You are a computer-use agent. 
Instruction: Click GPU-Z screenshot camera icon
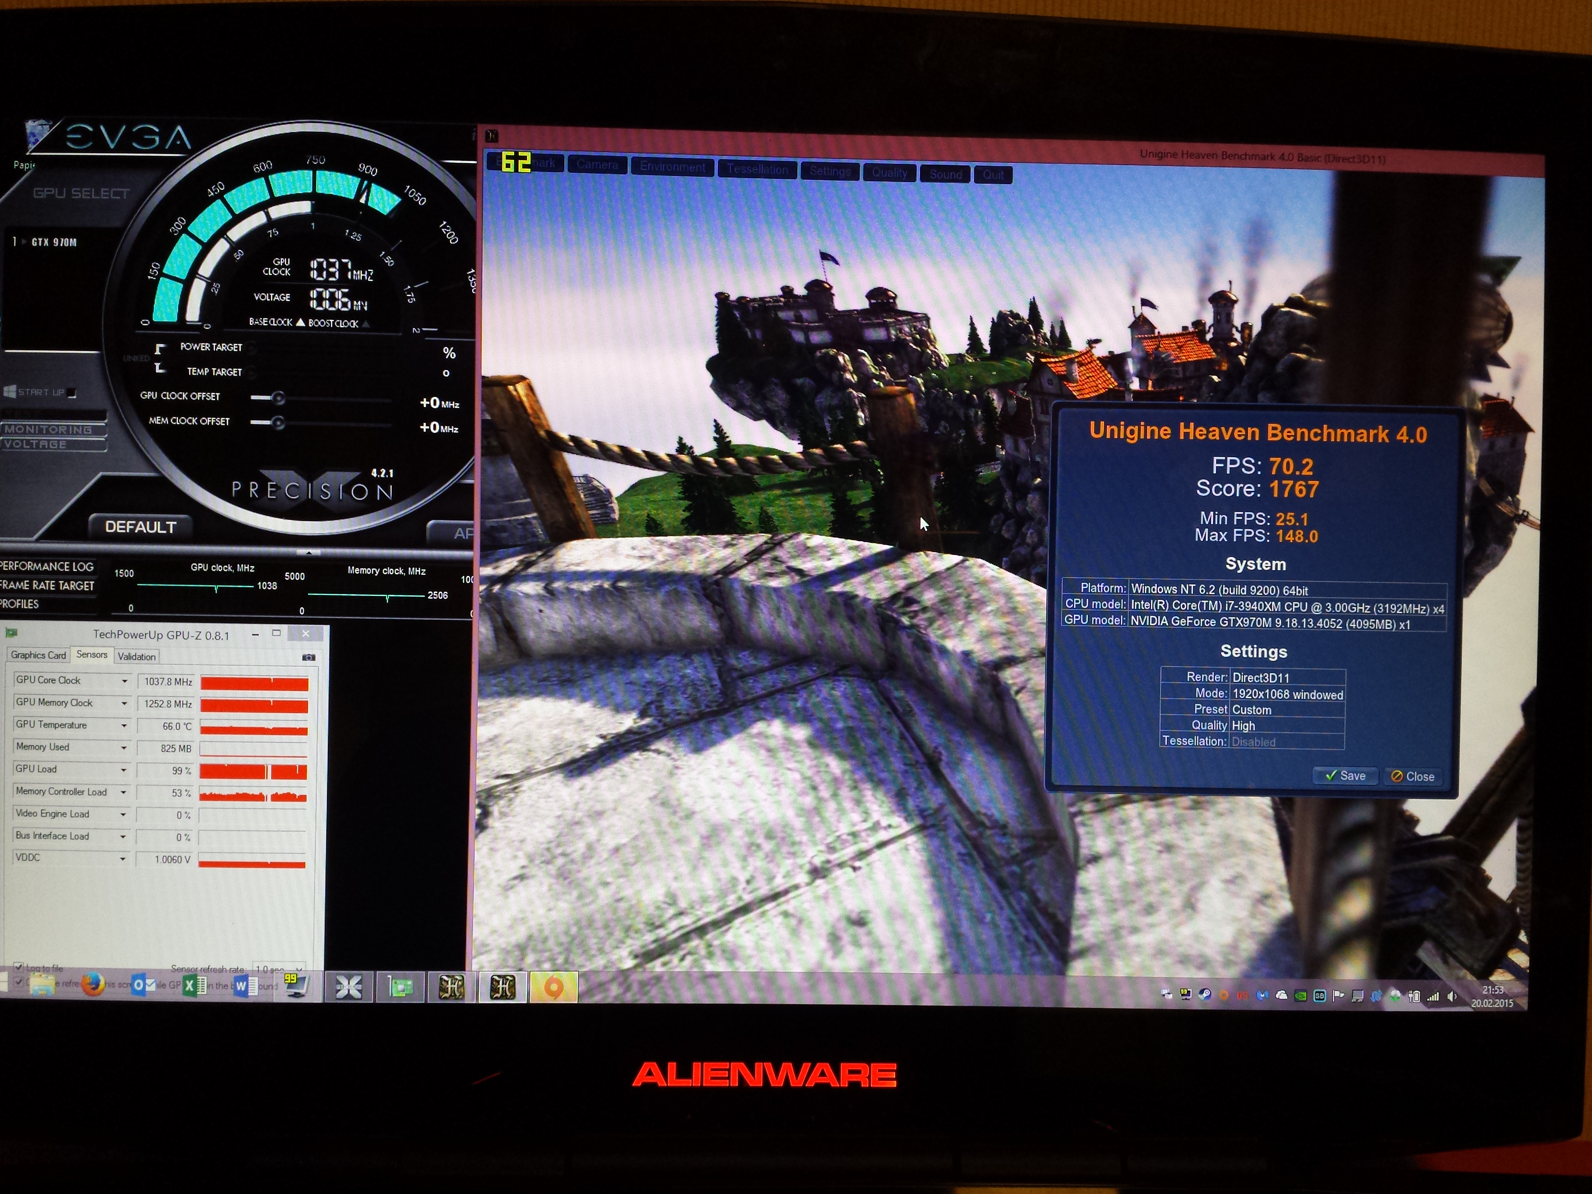pyautogui.click(x=309, y=657)
